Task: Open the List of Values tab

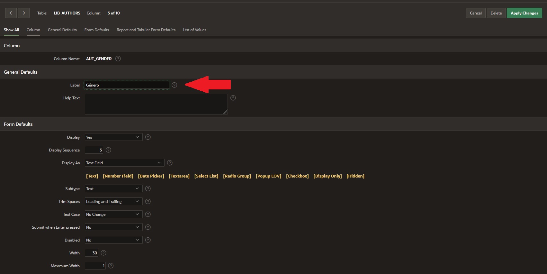Action: (x=194, y=30)
